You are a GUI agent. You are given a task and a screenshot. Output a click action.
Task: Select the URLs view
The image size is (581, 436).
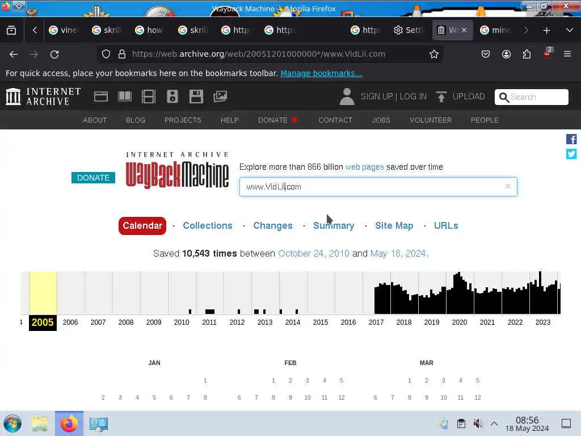tap(446, 225)
